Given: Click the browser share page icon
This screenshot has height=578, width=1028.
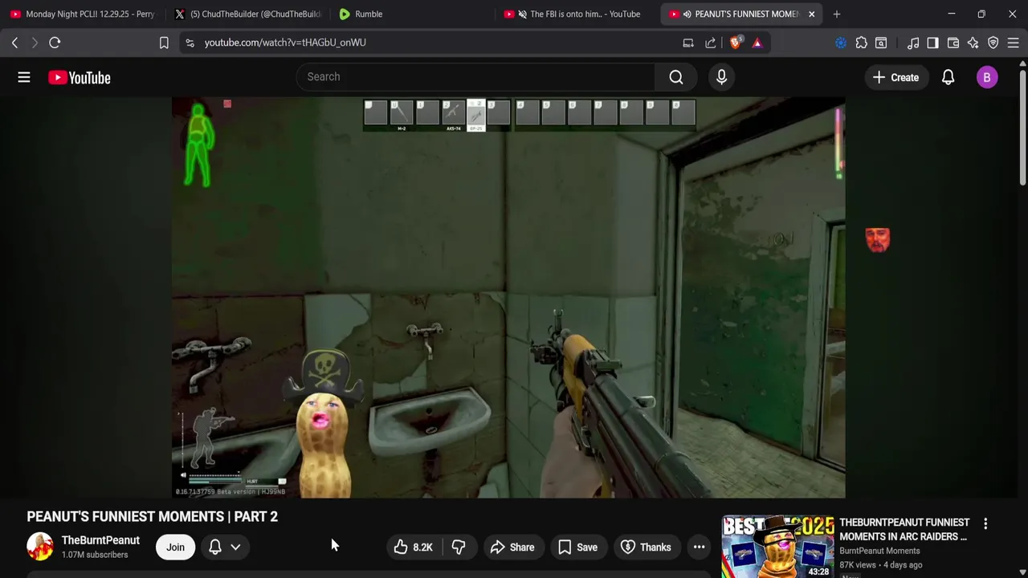Looking at the screenshot, I should tap(711, 43).
